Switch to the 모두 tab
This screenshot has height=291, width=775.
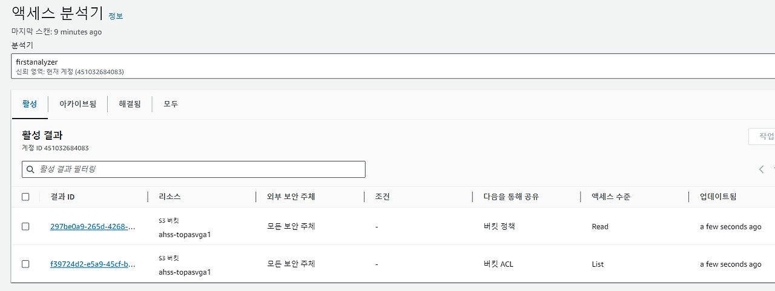[x=171, y=104]
